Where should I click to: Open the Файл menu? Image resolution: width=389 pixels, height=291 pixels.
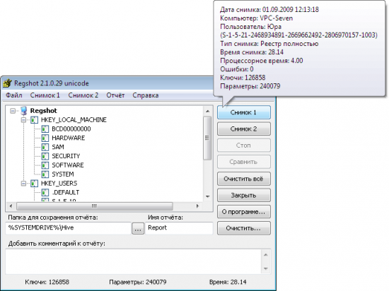tap(14, 95)
